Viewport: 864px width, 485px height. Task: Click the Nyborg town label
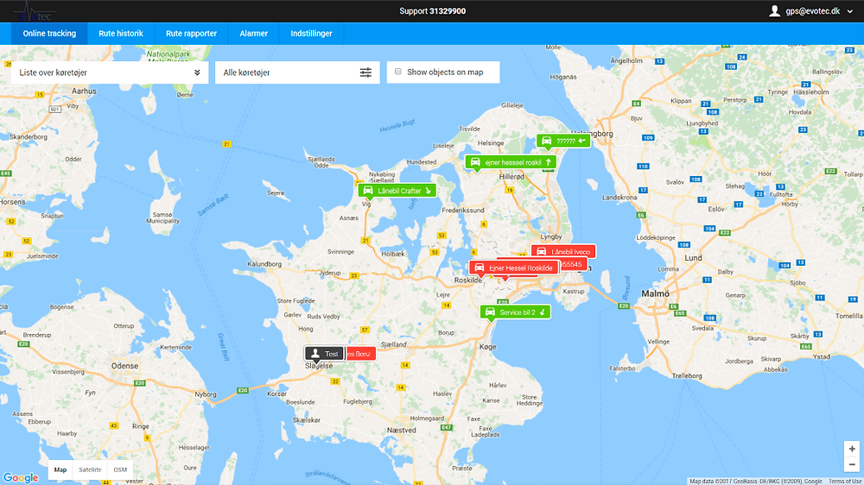(206, 394)
